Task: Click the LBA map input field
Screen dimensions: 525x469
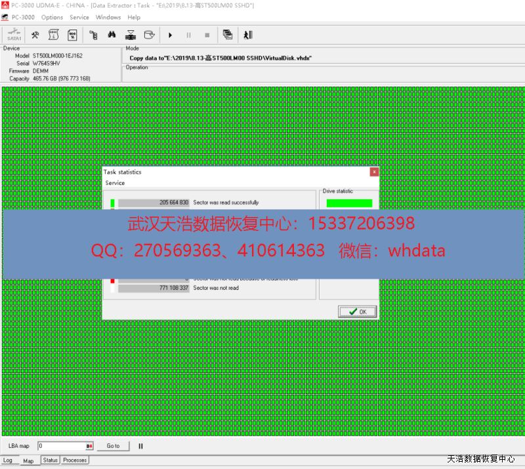Action: pyautogui.click(x=62, y=446)
